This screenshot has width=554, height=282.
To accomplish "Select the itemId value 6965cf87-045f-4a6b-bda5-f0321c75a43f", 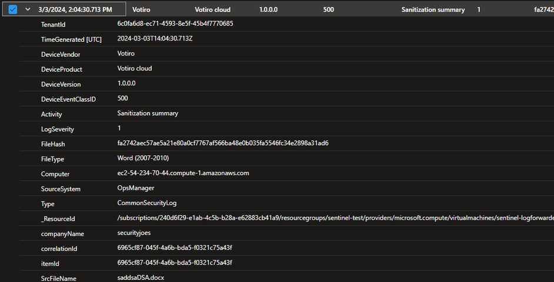I will click(175, 263).
